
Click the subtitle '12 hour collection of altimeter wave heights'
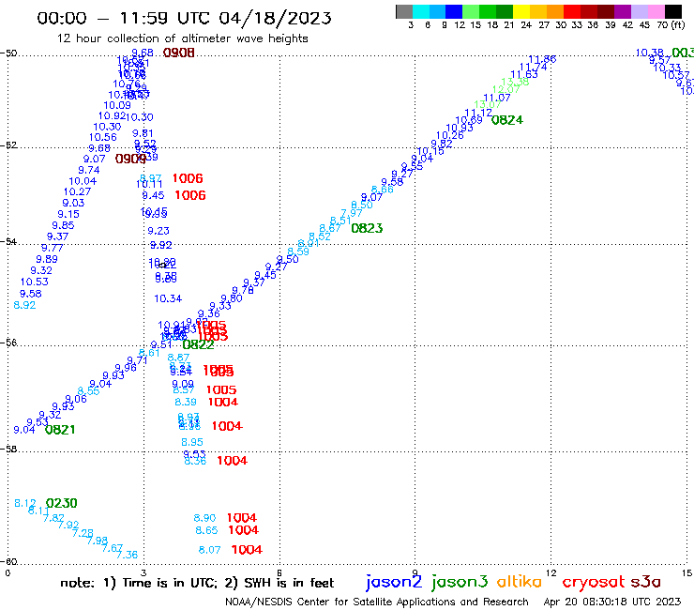pyautogui.click(x=182, y=38)
